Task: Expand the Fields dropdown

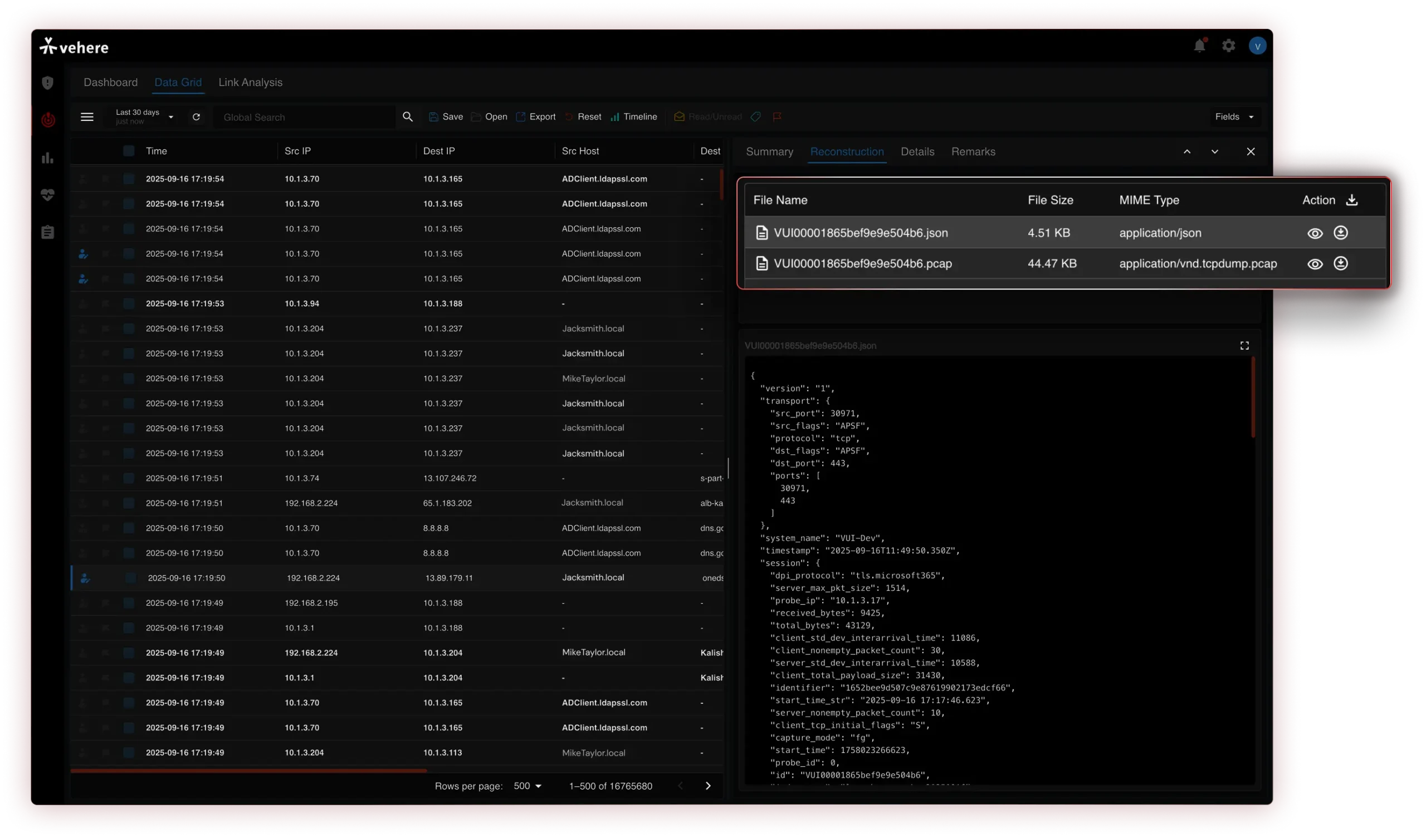Action: click(1234, 117)
